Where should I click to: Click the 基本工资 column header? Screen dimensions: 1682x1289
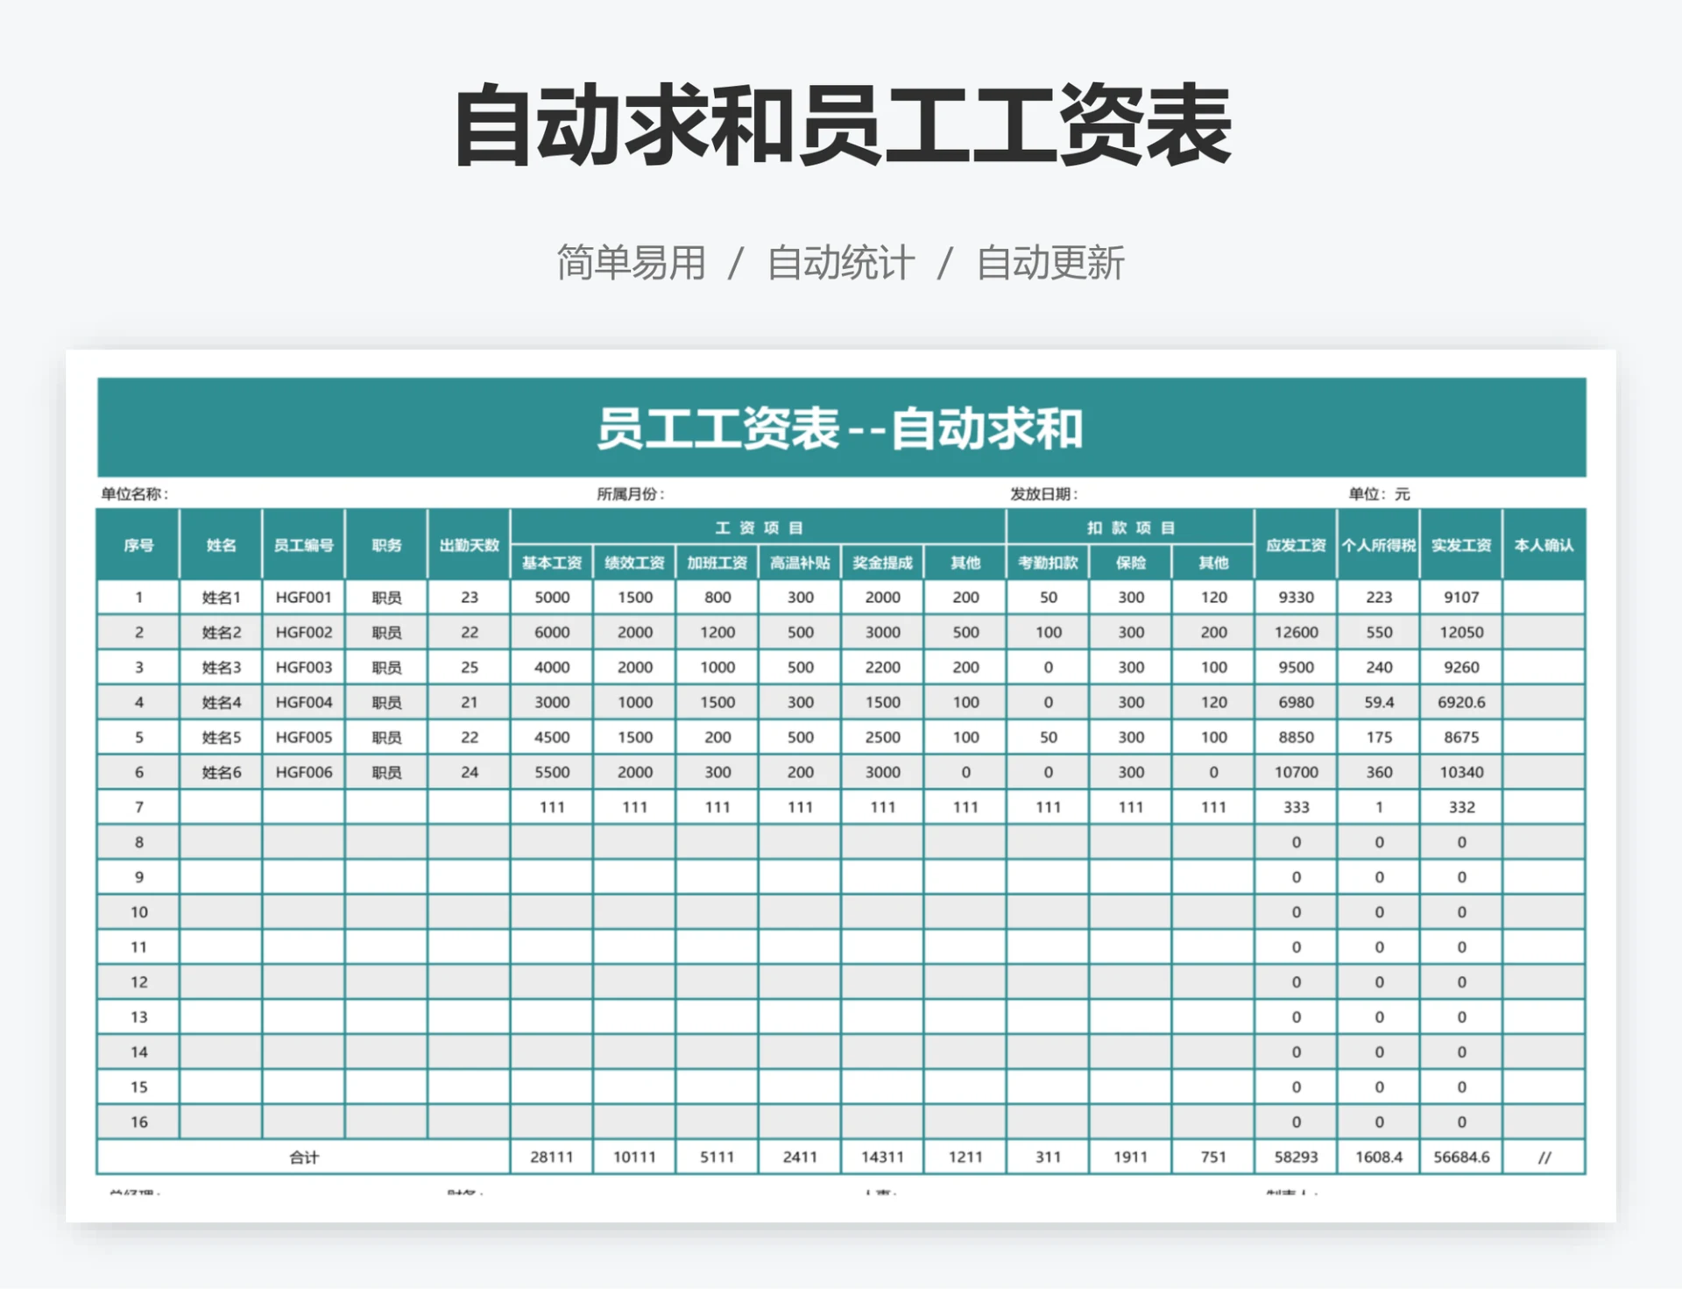point(551,563)
